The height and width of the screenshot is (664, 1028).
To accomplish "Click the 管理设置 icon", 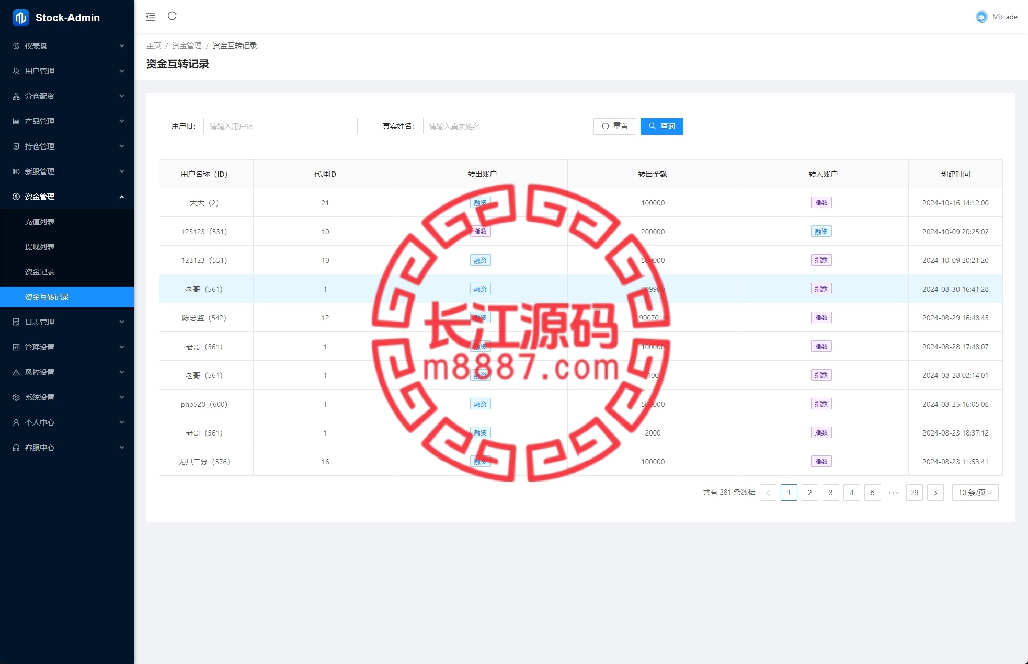I will pyautogui.click(x=16, y=347).
